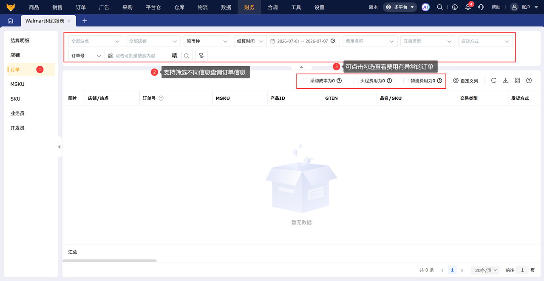544x281 pixels.
Task: Open global search magnifier in header
Action: click(440, 7)
